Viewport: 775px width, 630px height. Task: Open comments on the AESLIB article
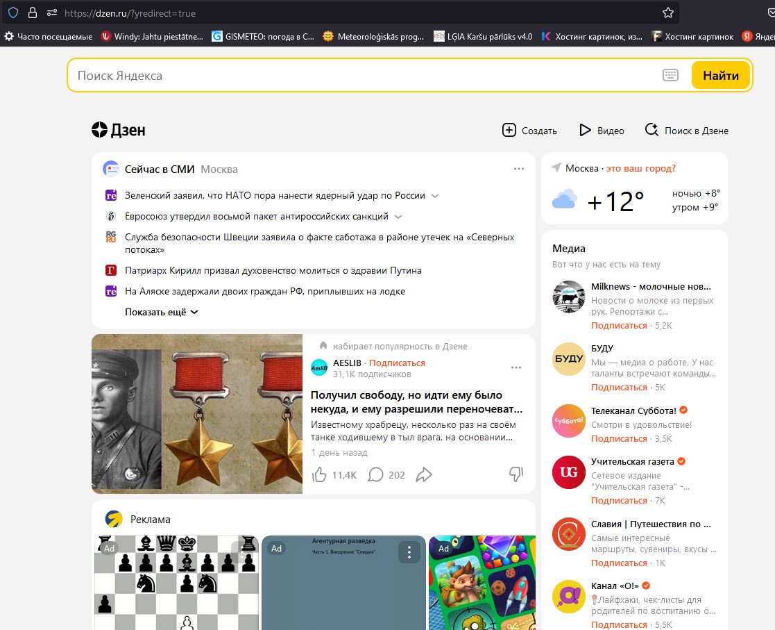click(x=375, y=474)
